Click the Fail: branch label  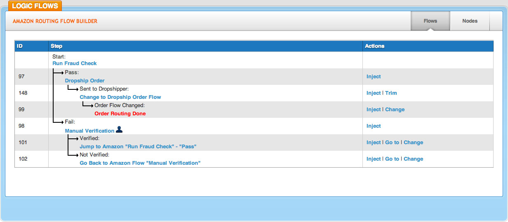pos(70,122)
